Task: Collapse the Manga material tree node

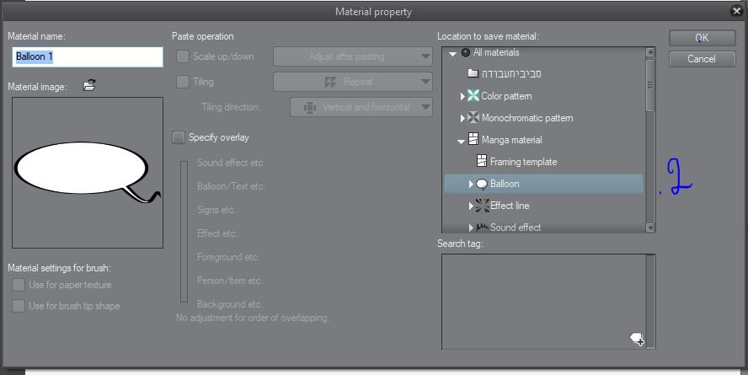Action: pyautogui.click(x=462, y=141)
